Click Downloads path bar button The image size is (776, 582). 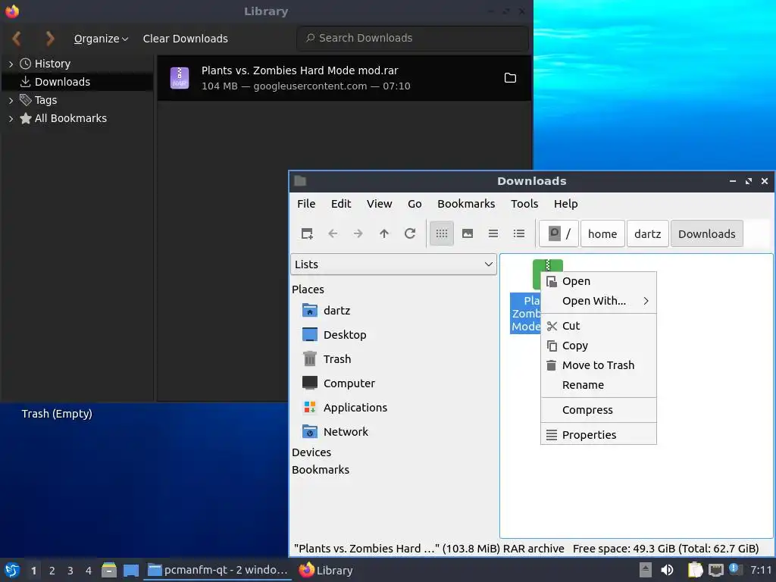click(x=707, y=233)
